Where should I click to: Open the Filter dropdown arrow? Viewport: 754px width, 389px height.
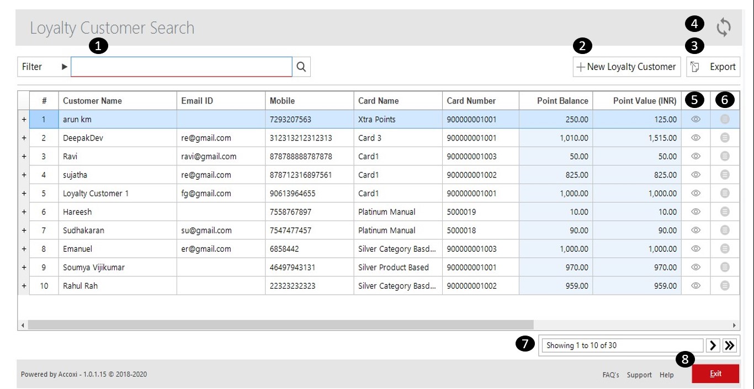65,67
